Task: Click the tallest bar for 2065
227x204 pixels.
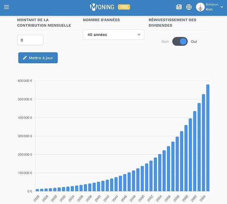Action: [208, 138]
